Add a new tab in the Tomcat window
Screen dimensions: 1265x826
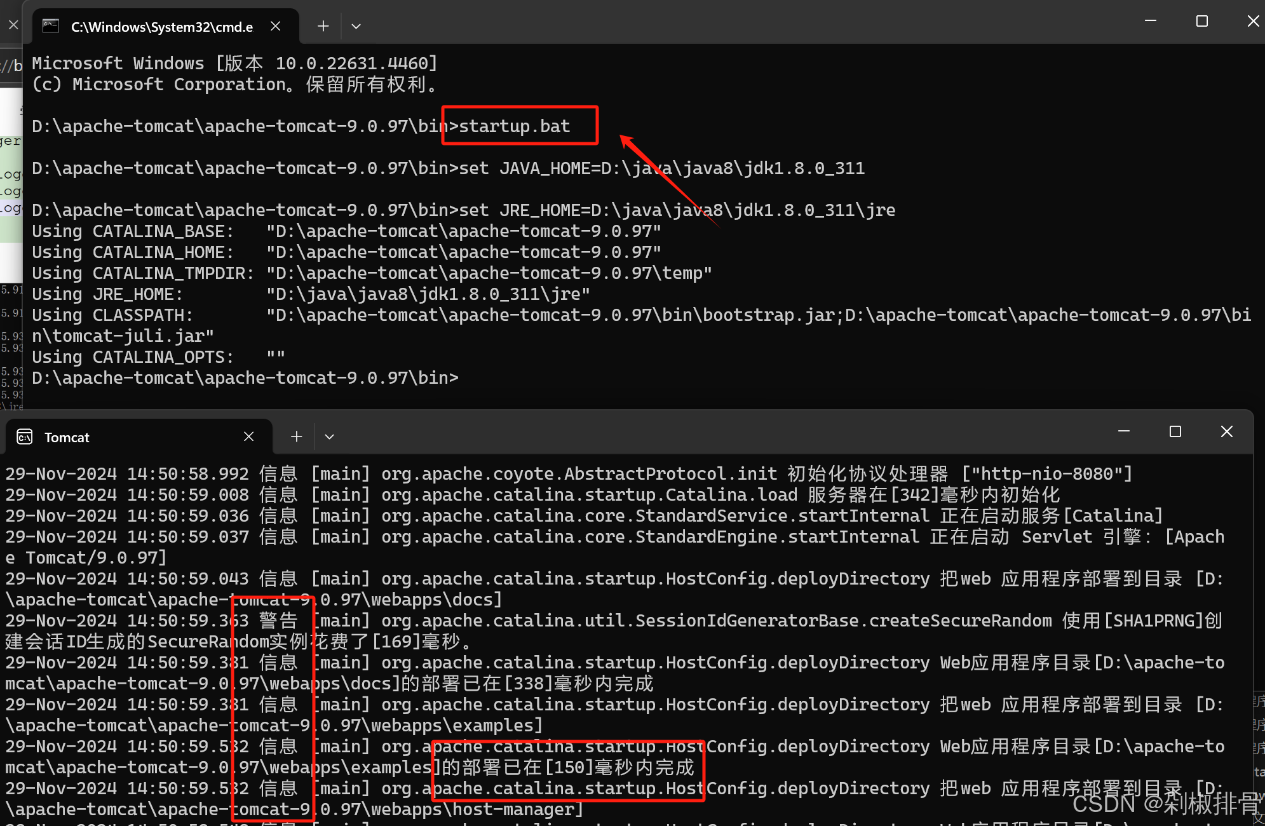tap(296, 437)
